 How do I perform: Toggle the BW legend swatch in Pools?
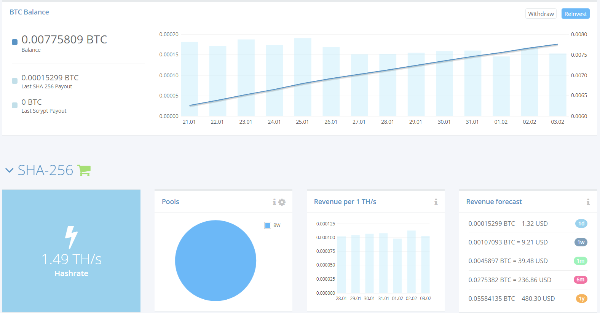[268, 225]
